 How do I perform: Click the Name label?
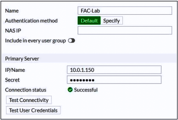[x=12, y=11]
